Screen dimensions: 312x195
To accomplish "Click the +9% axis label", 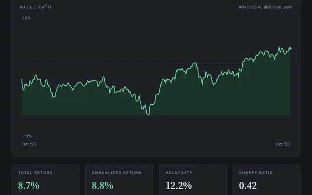I will pos(26,18).
